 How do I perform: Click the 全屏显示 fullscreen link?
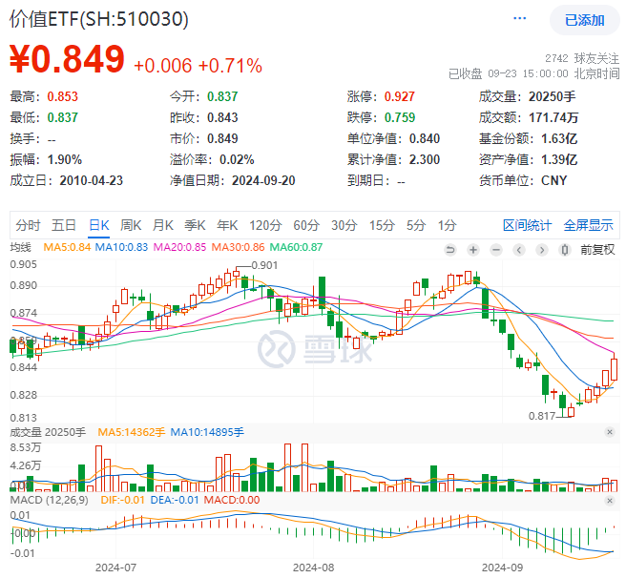pos(588,226)
